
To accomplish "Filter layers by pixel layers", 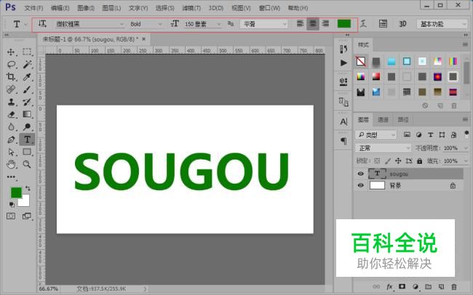I will [x=407, y=135].
